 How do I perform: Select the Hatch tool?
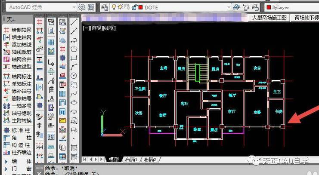click(x=74, y=147)
